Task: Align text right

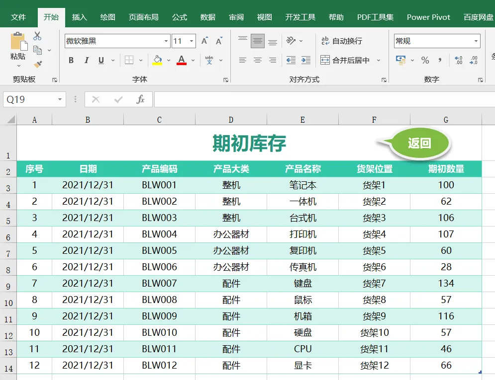Action: pos(273,60)
